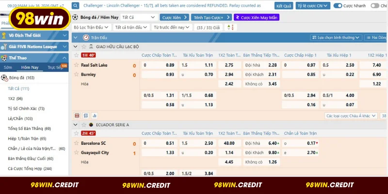The height and width of the screenshot is (194, 388).
Task: Click the star on the 1H 40' row
Action: point(77,55)
